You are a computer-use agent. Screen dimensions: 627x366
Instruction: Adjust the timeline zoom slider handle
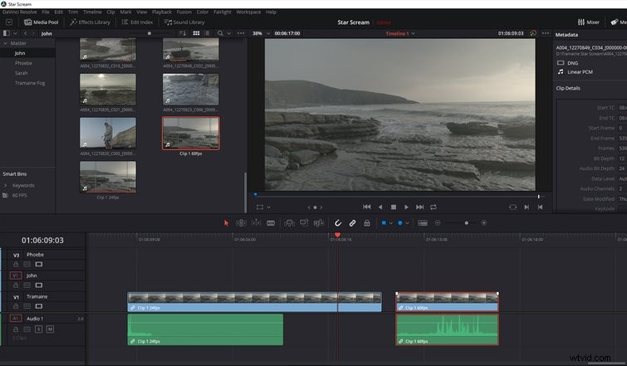466,223
